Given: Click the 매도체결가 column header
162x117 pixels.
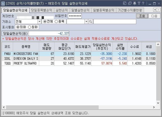Looking at the screenshot, I should (x=83, y=47).
